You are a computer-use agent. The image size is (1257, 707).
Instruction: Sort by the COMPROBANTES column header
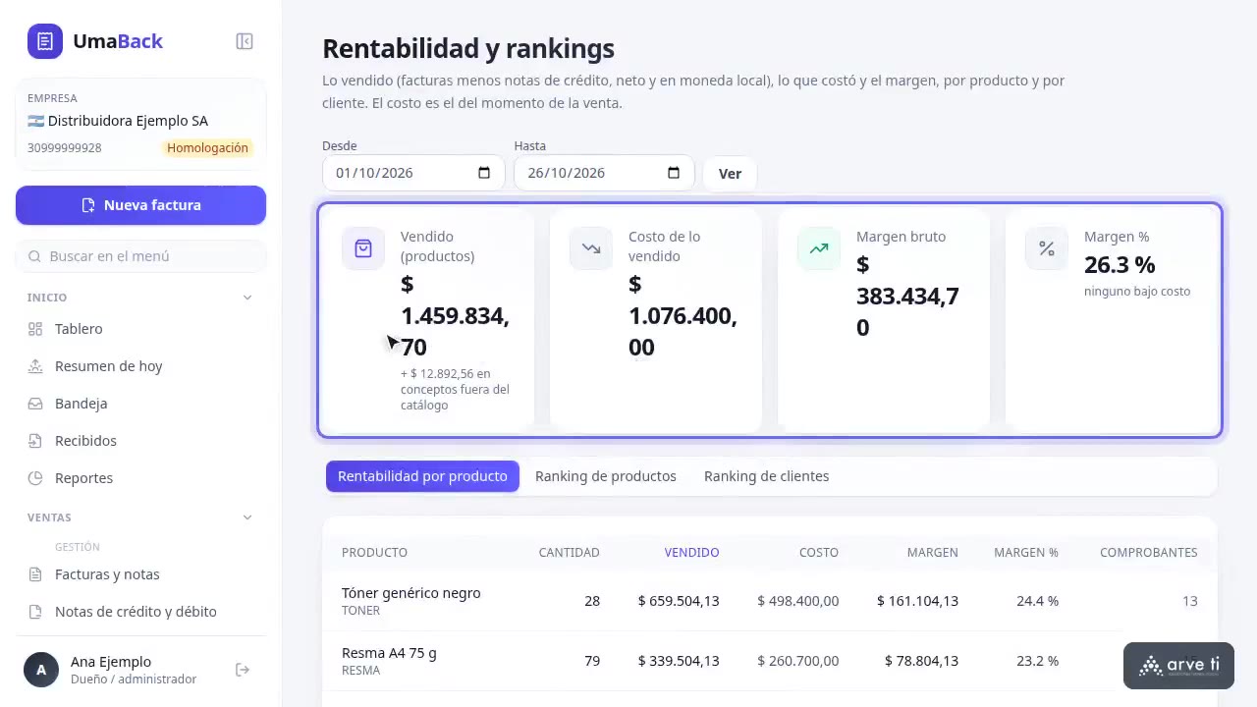point(1148,553)
